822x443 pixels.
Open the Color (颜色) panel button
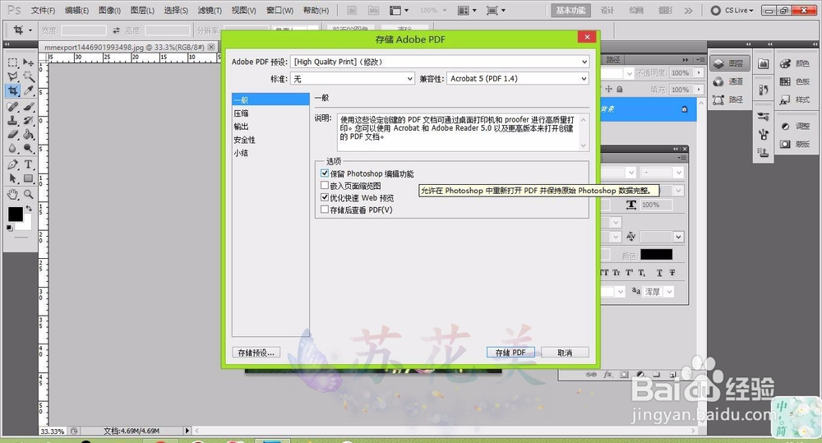coord(796,63)
